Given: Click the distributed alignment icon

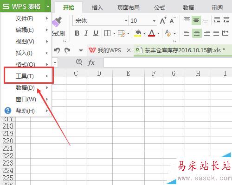Looking at the screenshot, I should point(226,33).
